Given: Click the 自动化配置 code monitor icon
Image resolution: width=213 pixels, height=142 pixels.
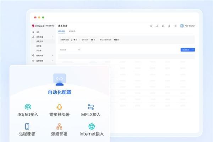Looking at the screenshot, I should [60, 80].
